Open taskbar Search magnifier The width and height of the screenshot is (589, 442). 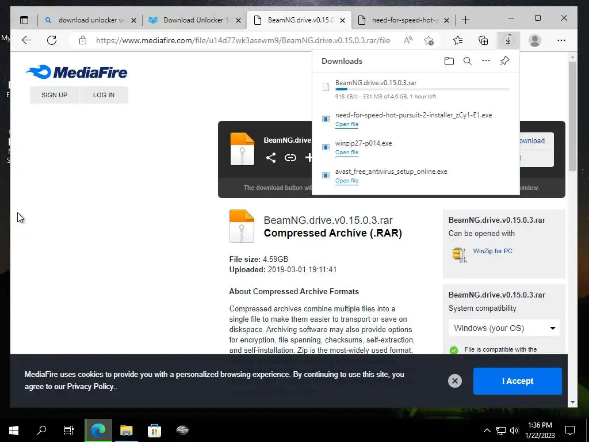41,430
